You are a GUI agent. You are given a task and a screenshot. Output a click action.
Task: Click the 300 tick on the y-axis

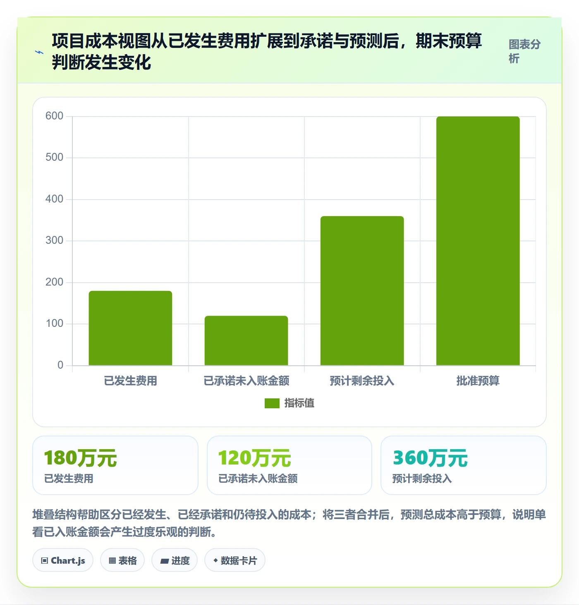pos(55,241)
